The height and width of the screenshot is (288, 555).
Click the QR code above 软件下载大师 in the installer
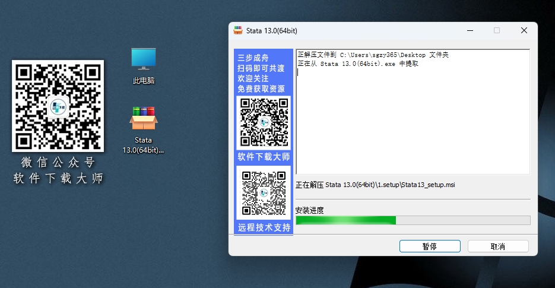[264, 122]
